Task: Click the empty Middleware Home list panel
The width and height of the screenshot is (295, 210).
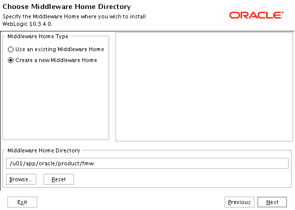Action: (204, 87)
